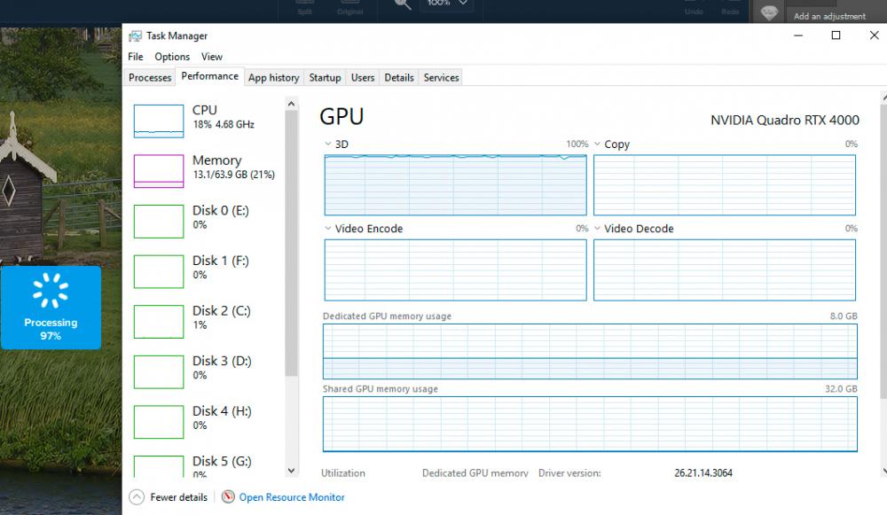This screenshot has height=515, width=887.
Task: Switch to the Users tab
Action: [363, 77]
